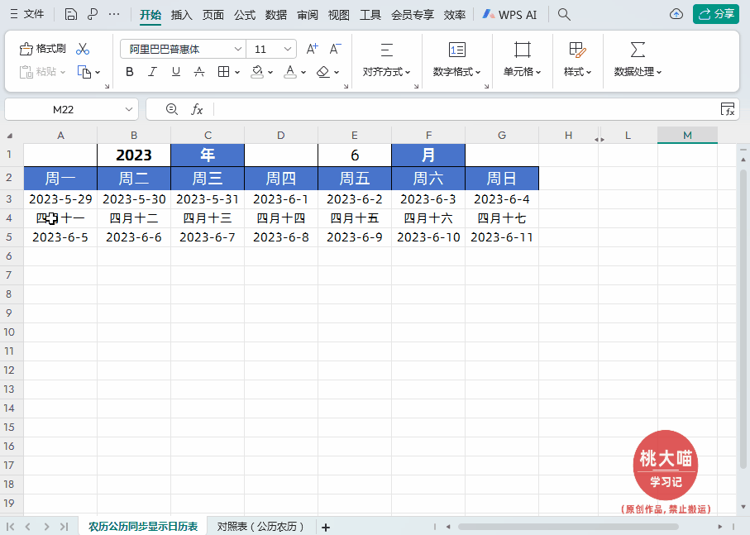Increase font size with the A+ icon
The height and width of the screenshot is (535, 750).
[312, 50]
